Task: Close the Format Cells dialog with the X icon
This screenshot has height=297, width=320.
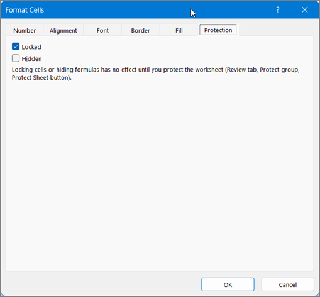Action: 305,9
